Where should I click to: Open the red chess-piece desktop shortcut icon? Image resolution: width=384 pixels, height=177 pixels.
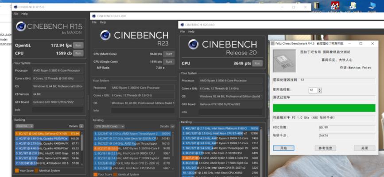tap(335, 5)
